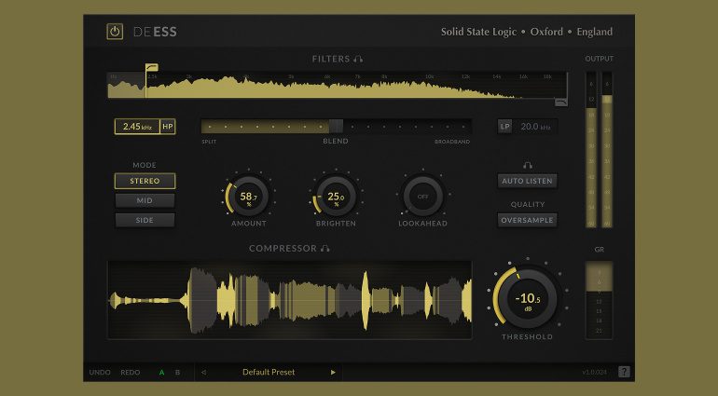Click the Filters headphone listen icon
The image size is (718, 396).
pyautogui.click(x=359, y=59)
